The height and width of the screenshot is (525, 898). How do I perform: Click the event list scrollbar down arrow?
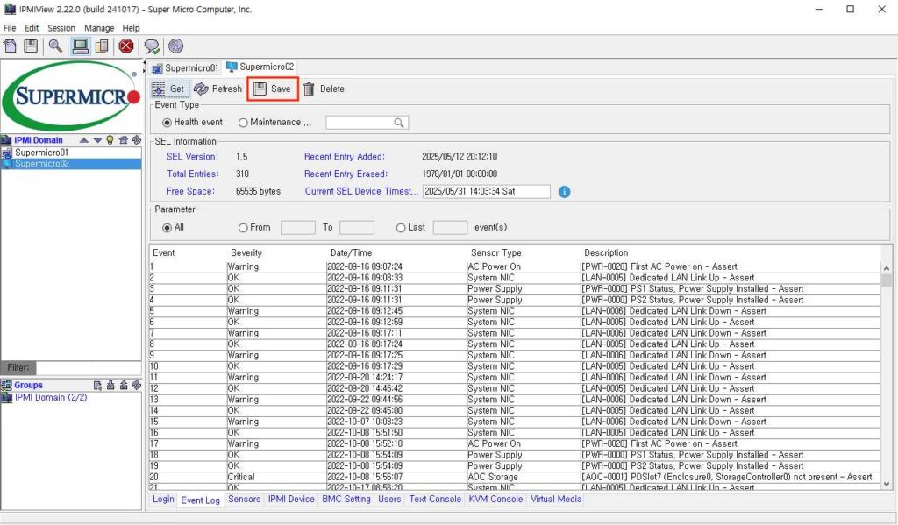coord(887,484)
